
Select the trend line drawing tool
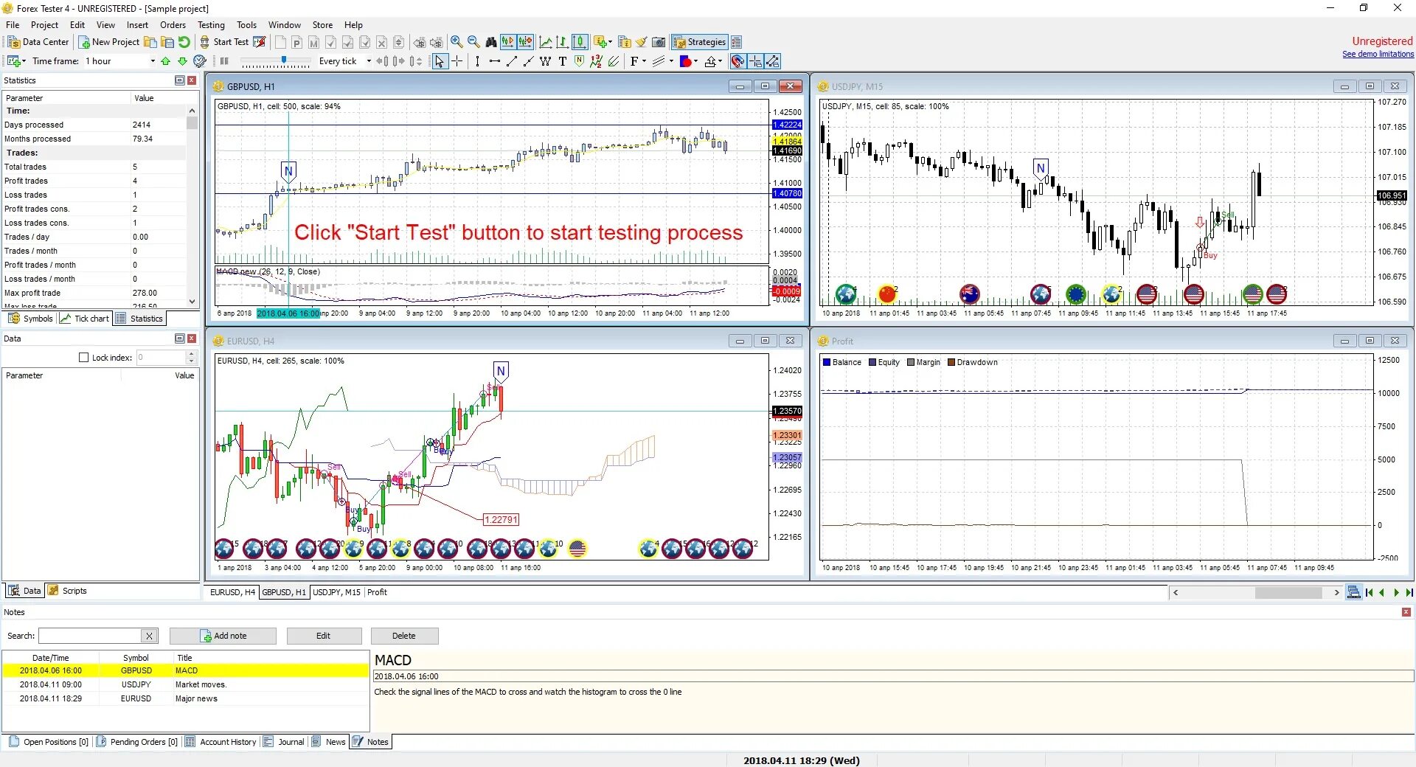[x=511, y=61]
